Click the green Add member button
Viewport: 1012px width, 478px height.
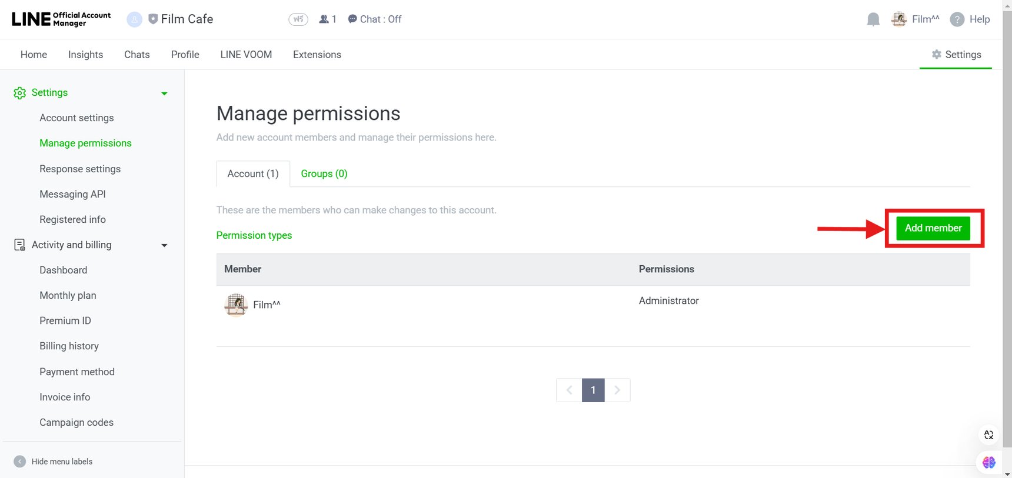click(x=933, y=228)
